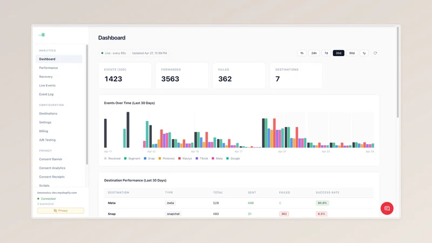
Task: Go to the Billing page
Action: coord(44,131)
